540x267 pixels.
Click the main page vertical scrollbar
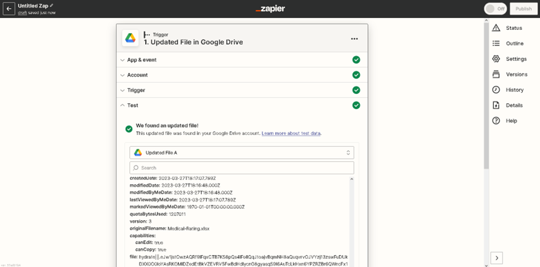click(x=486, y=96)
